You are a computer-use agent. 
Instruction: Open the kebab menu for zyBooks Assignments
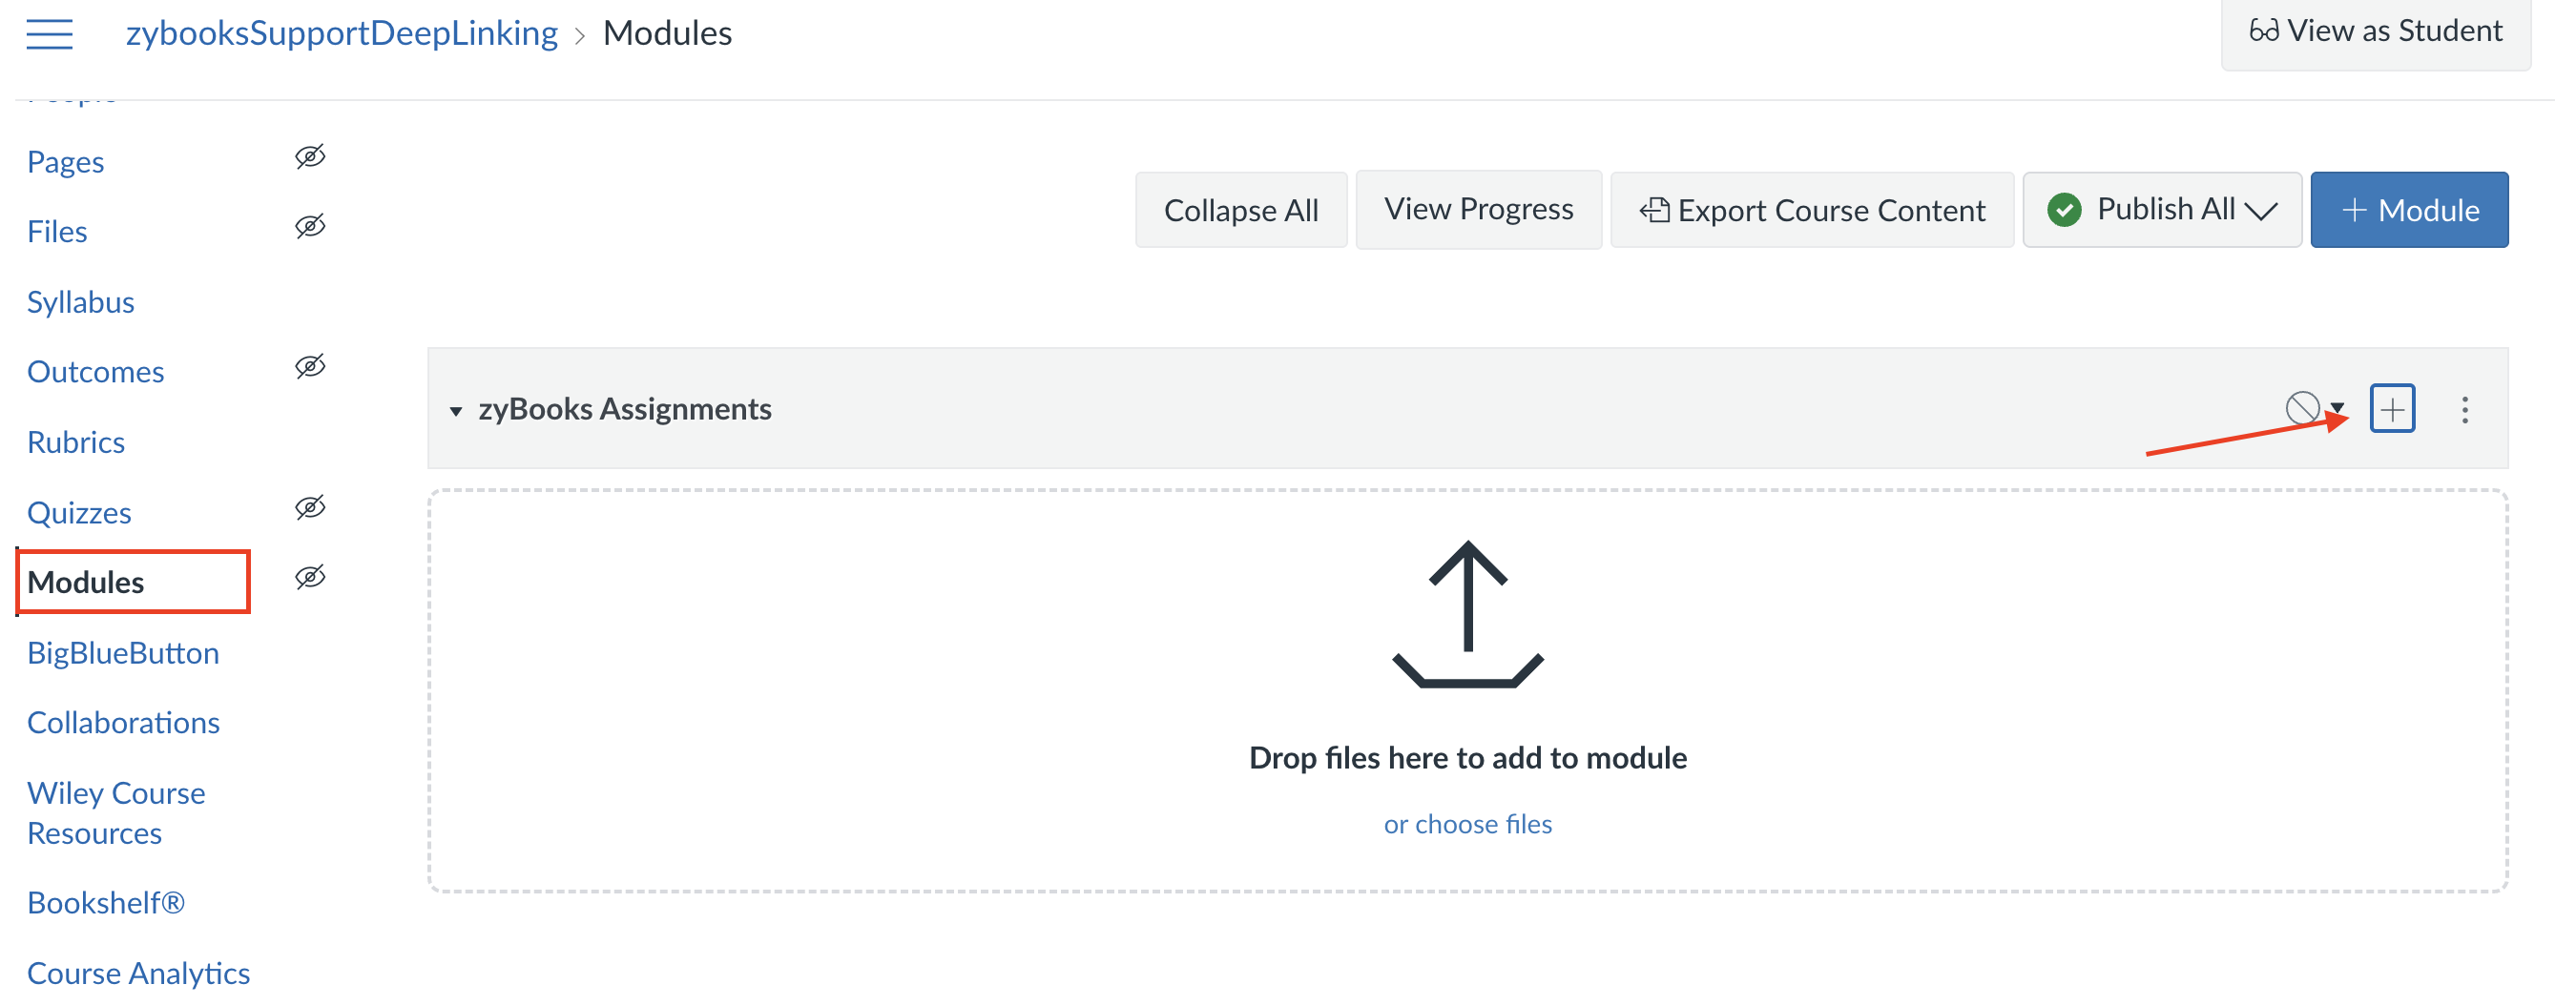coord(2466,410)
